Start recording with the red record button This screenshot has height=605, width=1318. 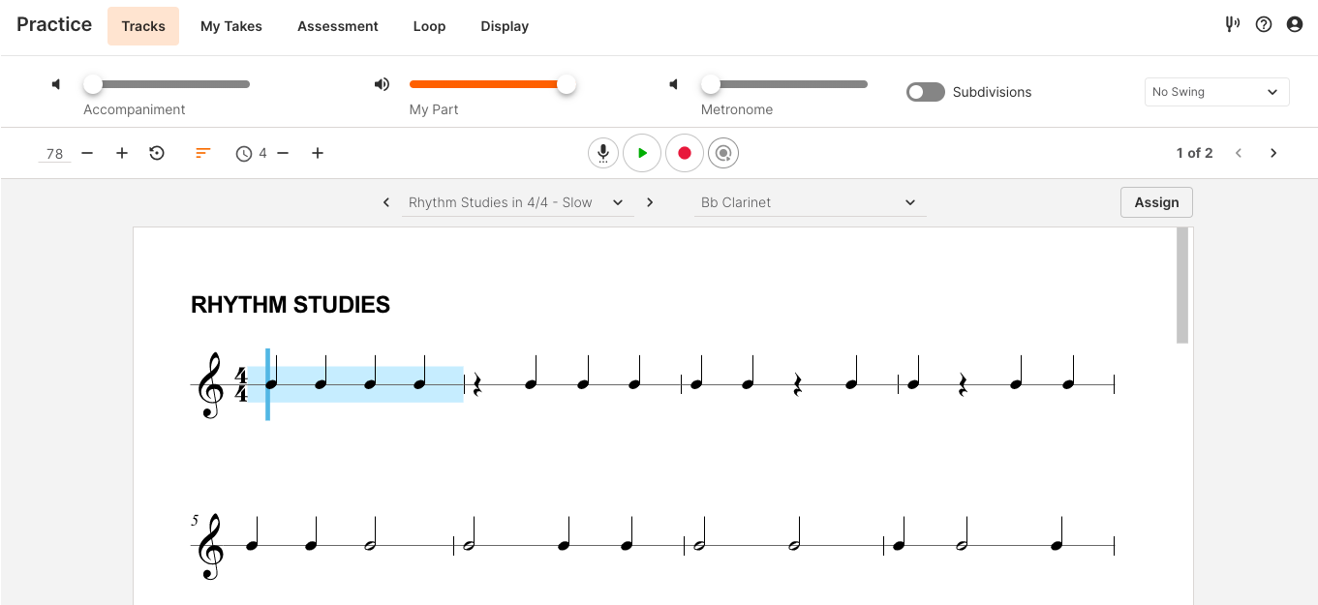click(x=685, y=152)
